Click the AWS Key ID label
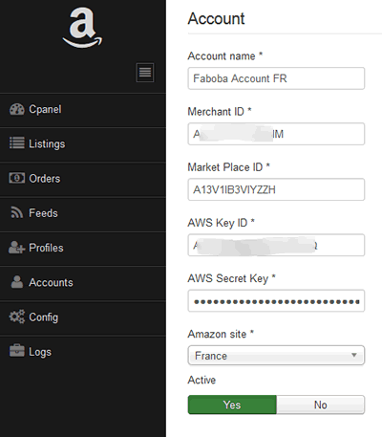The height and width of the screenshot is (437, 382). tap(221, 223)
